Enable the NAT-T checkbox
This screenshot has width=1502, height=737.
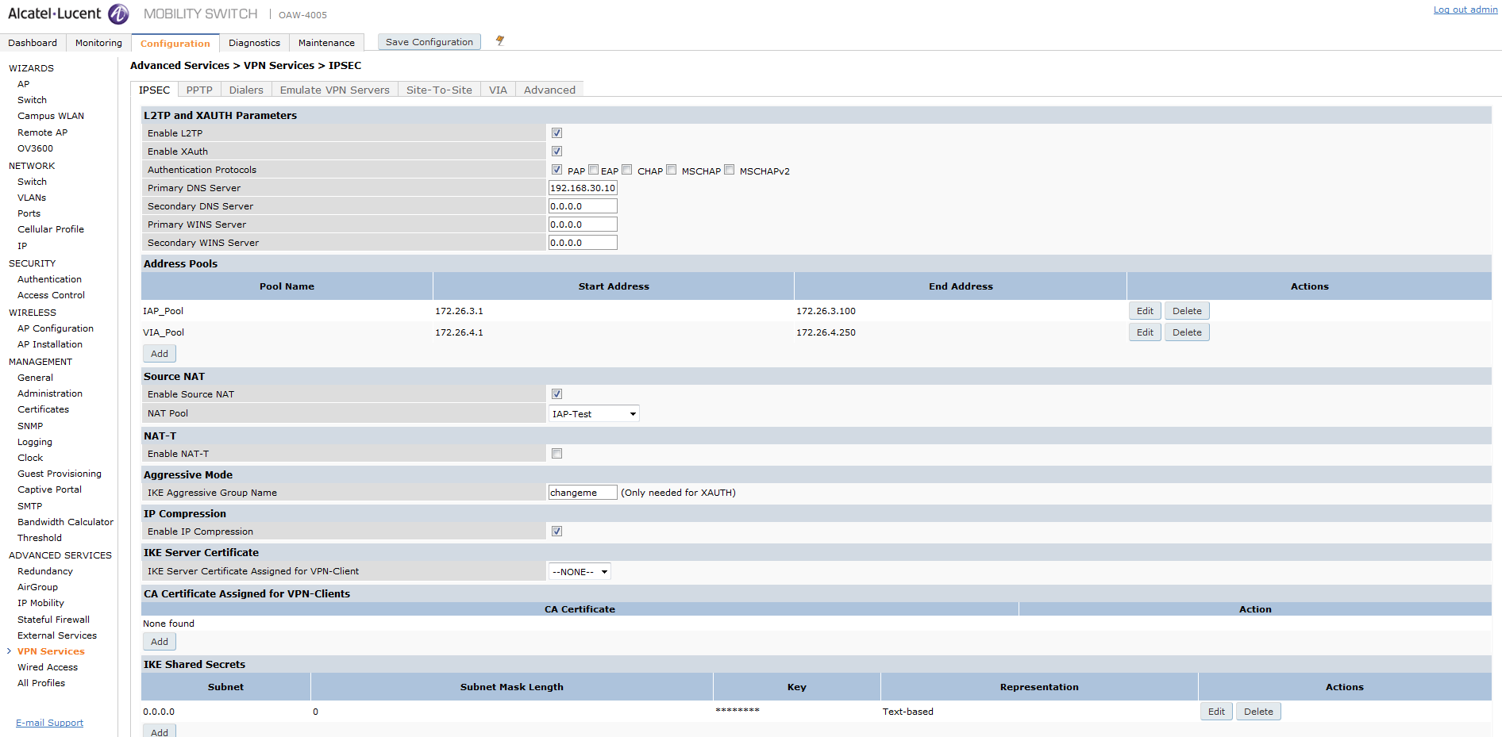click(x=557, y=454)
